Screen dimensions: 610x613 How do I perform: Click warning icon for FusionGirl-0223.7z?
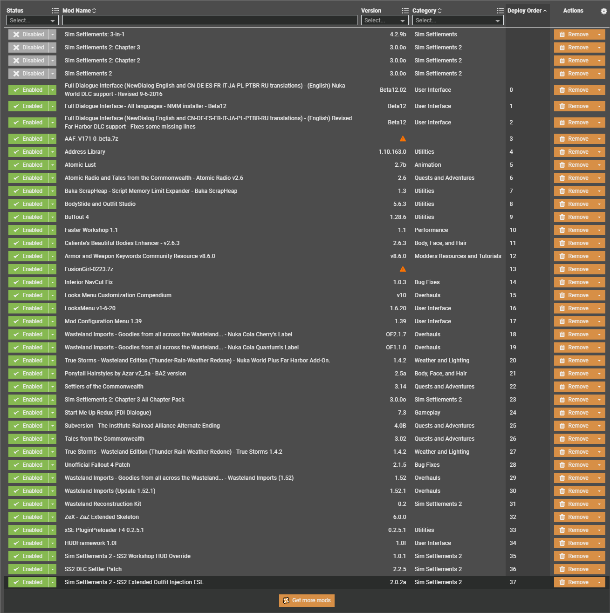[403, 269]
